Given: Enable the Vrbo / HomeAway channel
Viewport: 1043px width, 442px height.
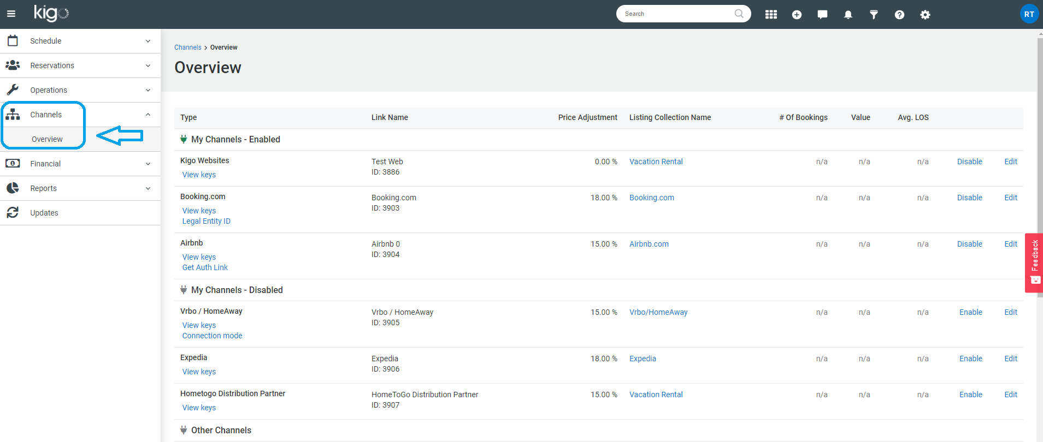Looking at the screenshot, I should point(970,312).
